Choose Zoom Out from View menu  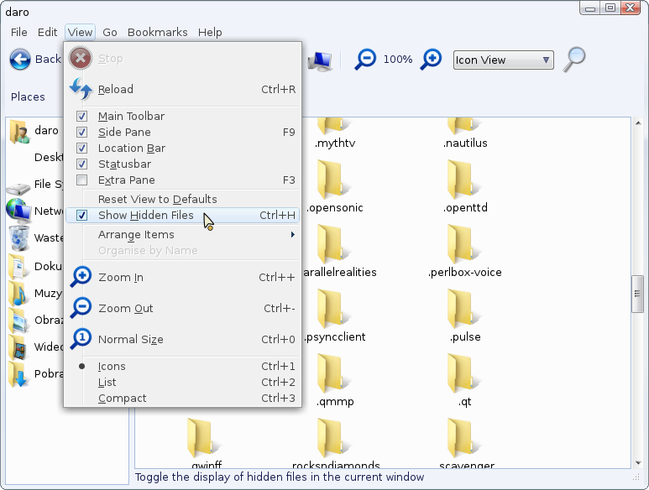click(182, 309)
